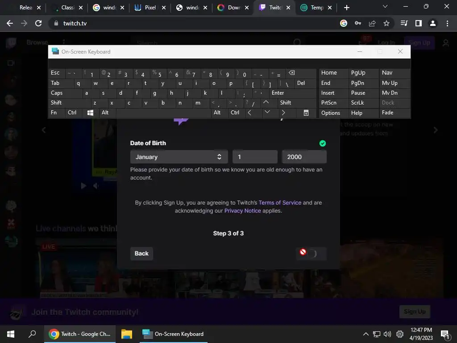Click the Del key on keyboard

(305, 83)
